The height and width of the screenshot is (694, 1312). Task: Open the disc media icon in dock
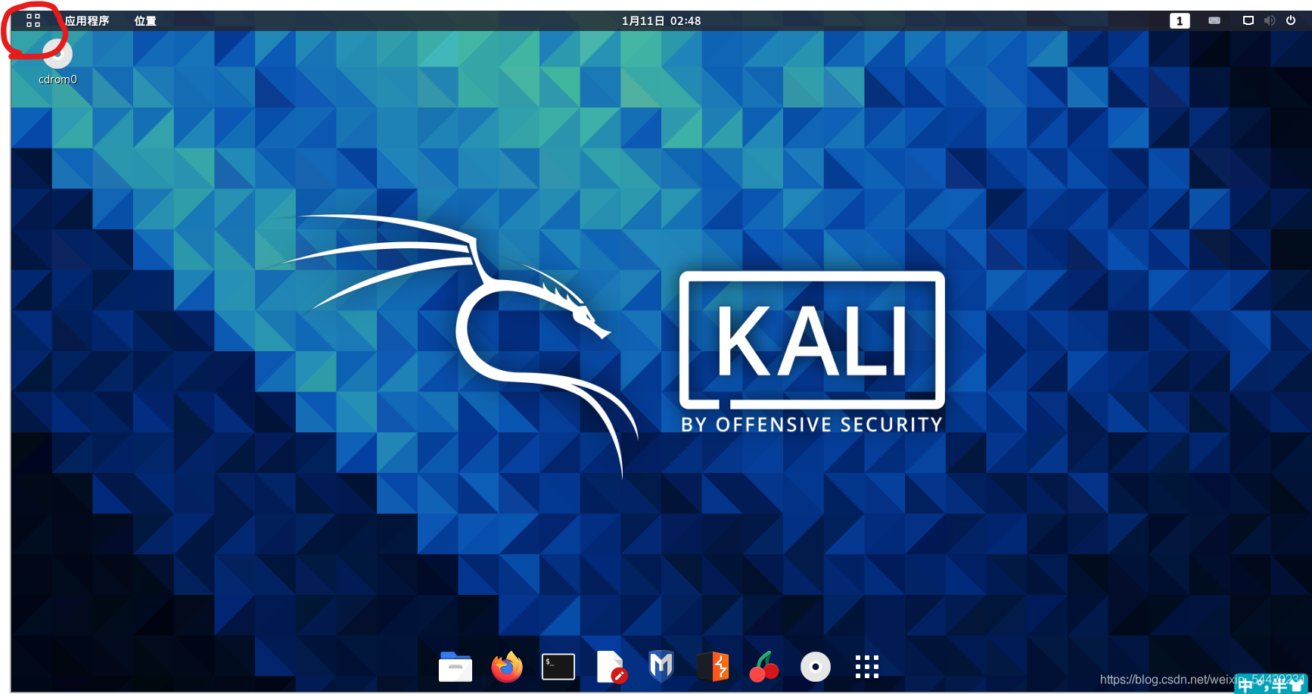tap(816, 667)
